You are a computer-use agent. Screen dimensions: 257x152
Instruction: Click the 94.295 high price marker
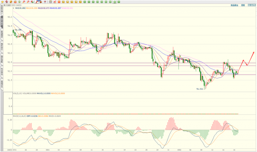18,30
